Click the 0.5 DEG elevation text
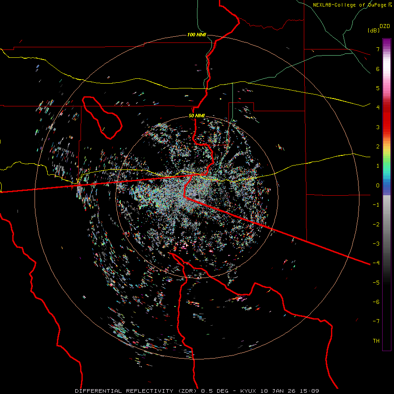Image resolution: width=394 pixels, height=394 pixels. pos(215,391)
